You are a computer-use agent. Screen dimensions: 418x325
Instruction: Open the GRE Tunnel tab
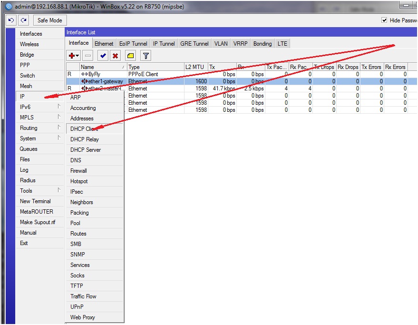[194, 43]
